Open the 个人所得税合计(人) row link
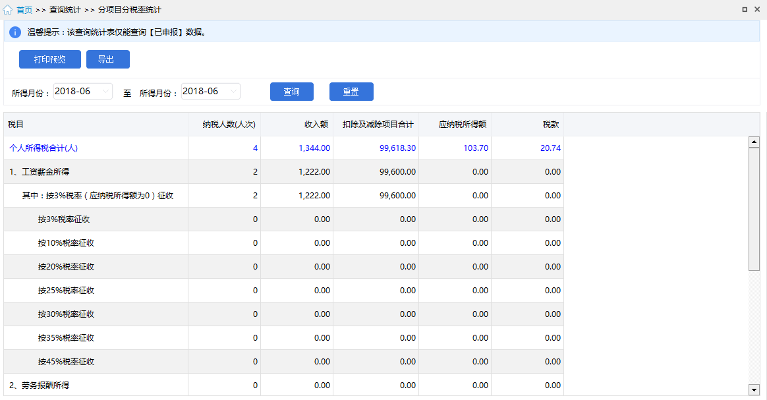The height and width of the screenshot is (400, 767). point(43,148)
